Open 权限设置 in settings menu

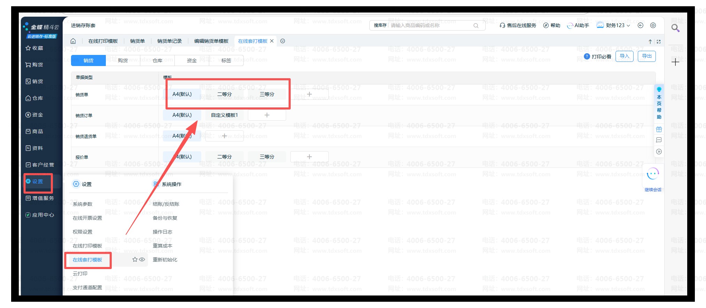83,232
